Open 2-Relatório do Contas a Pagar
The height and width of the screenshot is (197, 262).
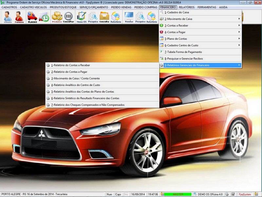click(102, 72)
